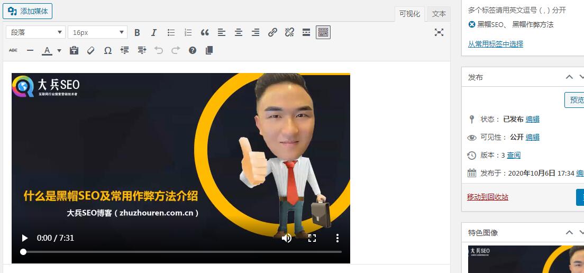
Task: Browse revisions via 查阅 link
Action: [x=514, y=155]
